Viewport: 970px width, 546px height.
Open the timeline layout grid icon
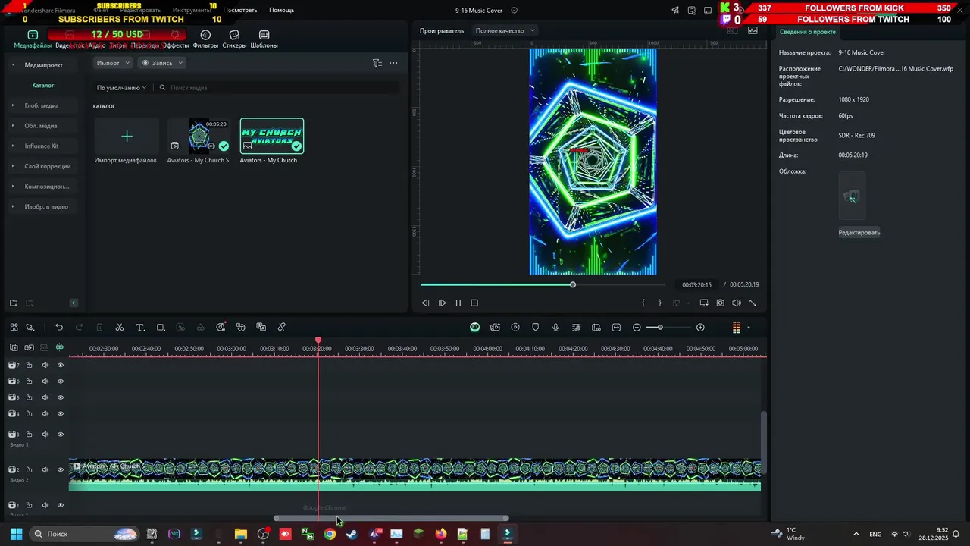[x=14, y=327]
